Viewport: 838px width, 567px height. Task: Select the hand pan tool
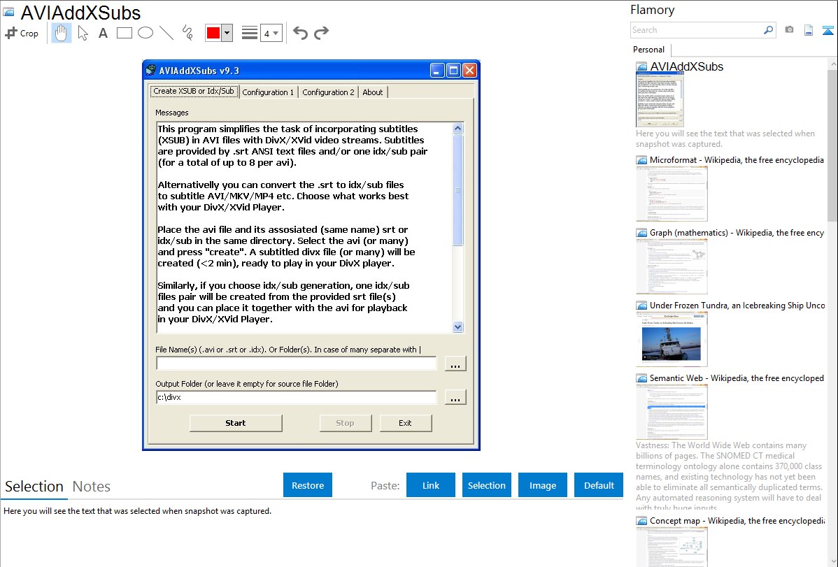pos(61,33)
